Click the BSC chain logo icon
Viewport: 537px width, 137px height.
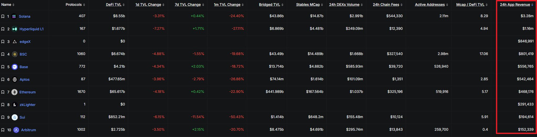tap(15, 54)
